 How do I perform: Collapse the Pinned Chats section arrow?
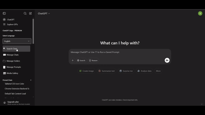(31, 80)
